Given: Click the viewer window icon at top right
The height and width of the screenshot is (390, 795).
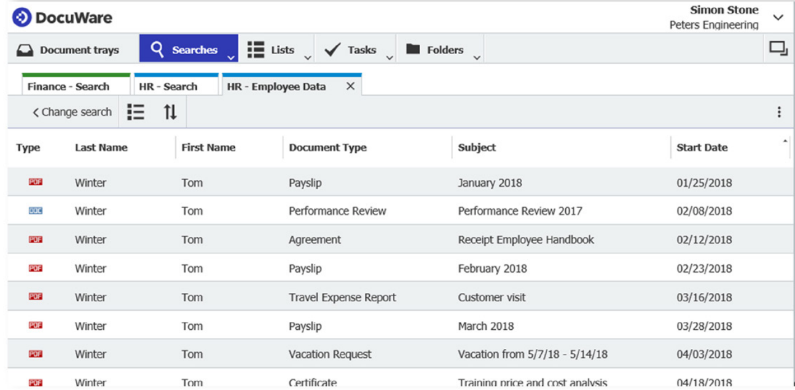Looking at the screenshot, I should click(778, 49).
